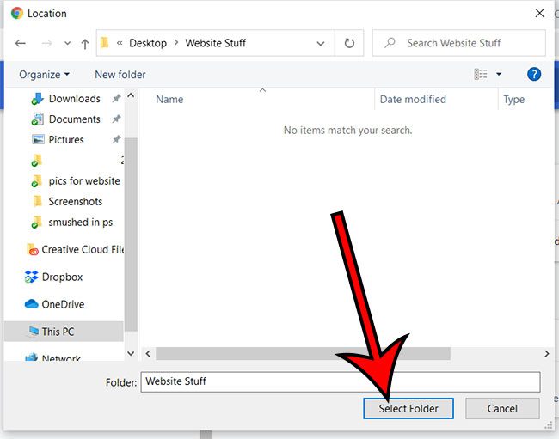This screenshot has height=439, width=559.
Task: Open the Help question mark icon
Action: pyautogui.click(x=534, y=75)
